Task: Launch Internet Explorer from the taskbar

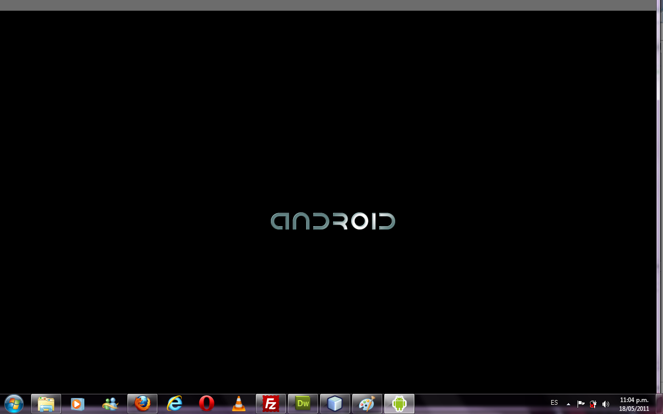Action: [175, 404]
